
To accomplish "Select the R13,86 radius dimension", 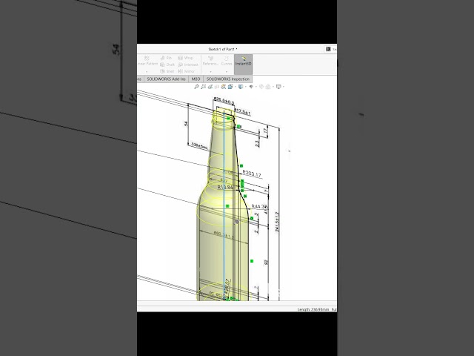I will [x=225, y=188].
